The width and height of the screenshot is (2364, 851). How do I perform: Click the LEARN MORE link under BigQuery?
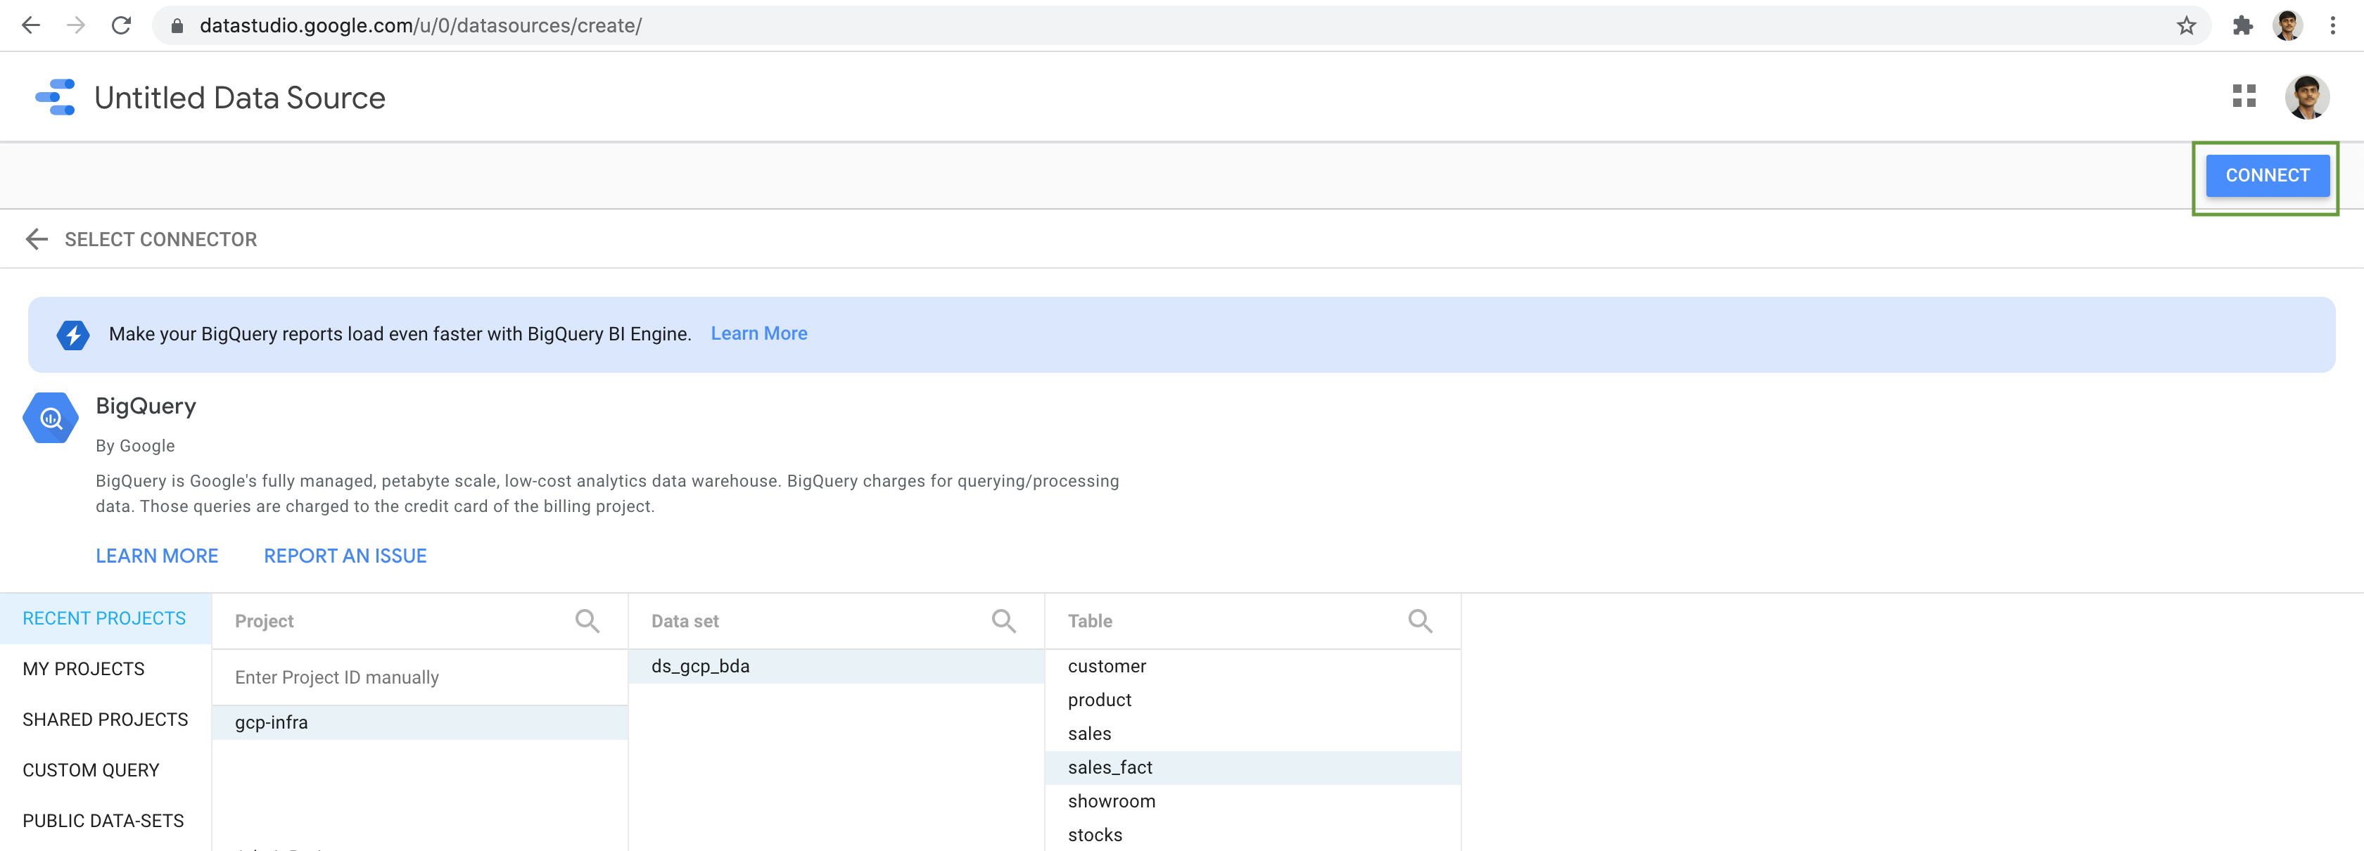coord(157,556)
